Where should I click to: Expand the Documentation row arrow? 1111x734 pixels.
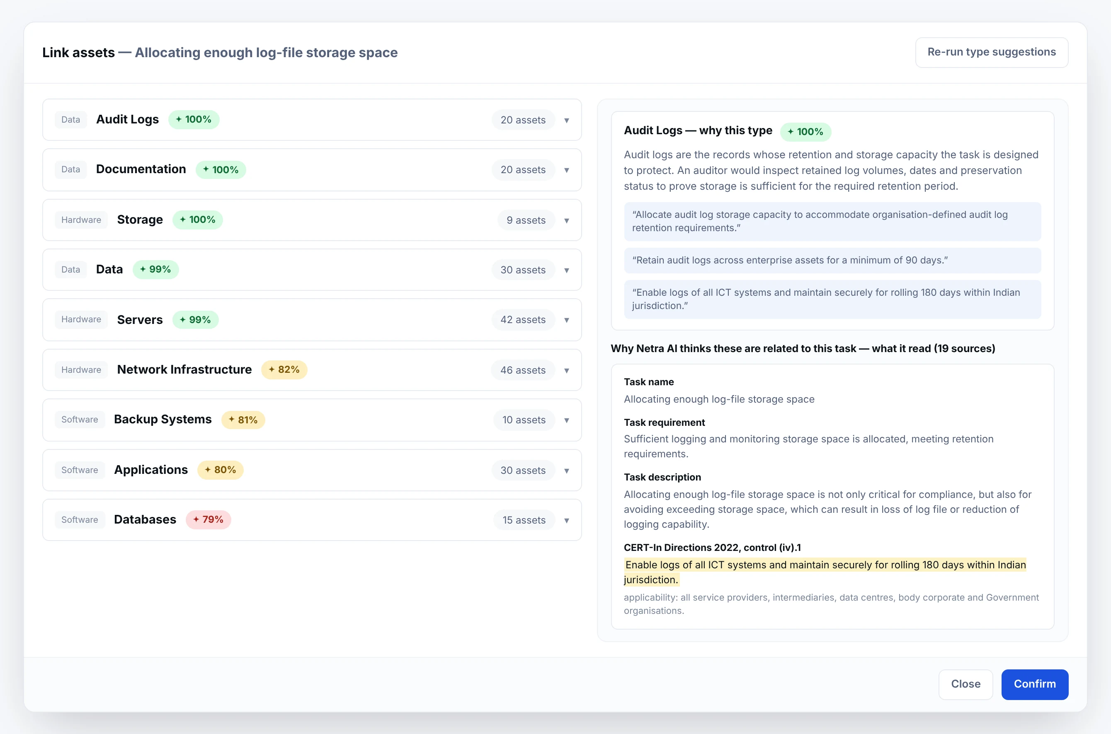[566, 170]
